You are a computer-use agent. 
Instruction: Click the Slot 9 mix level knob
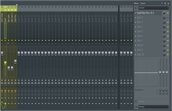(x=164, y=50)
